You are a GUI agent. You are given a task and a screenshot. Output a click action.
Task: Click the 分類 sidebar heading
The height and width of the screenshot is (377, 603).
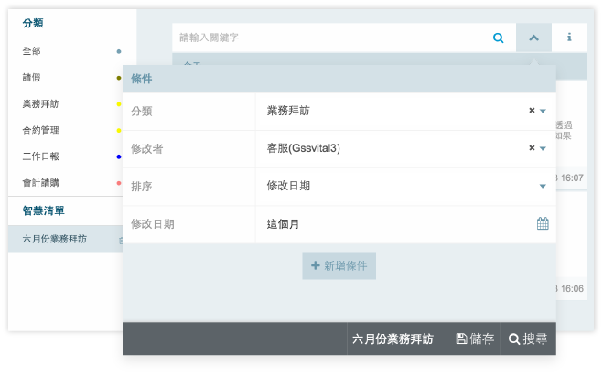(33, 23)
